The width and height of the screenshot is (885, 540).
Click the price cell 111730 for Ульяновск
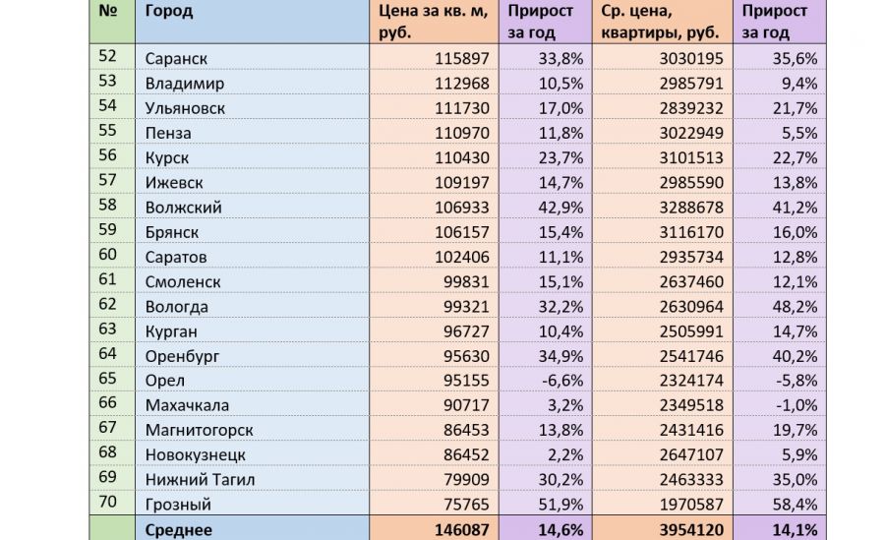461,108
